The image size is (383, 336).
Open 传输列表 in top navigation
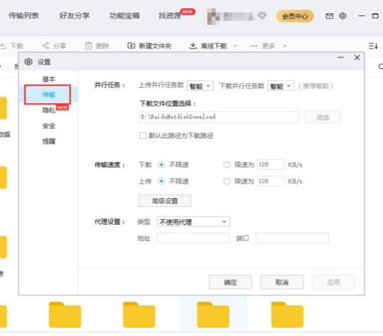(24, 16)
